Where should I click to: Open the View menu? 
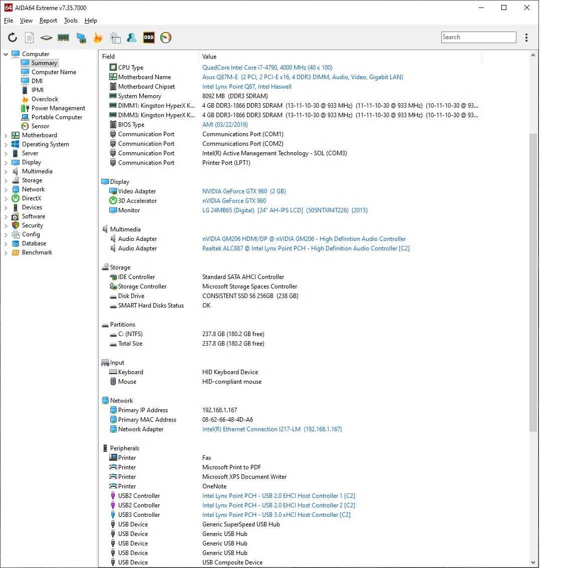pyautogui.click(x=26, y=21)
